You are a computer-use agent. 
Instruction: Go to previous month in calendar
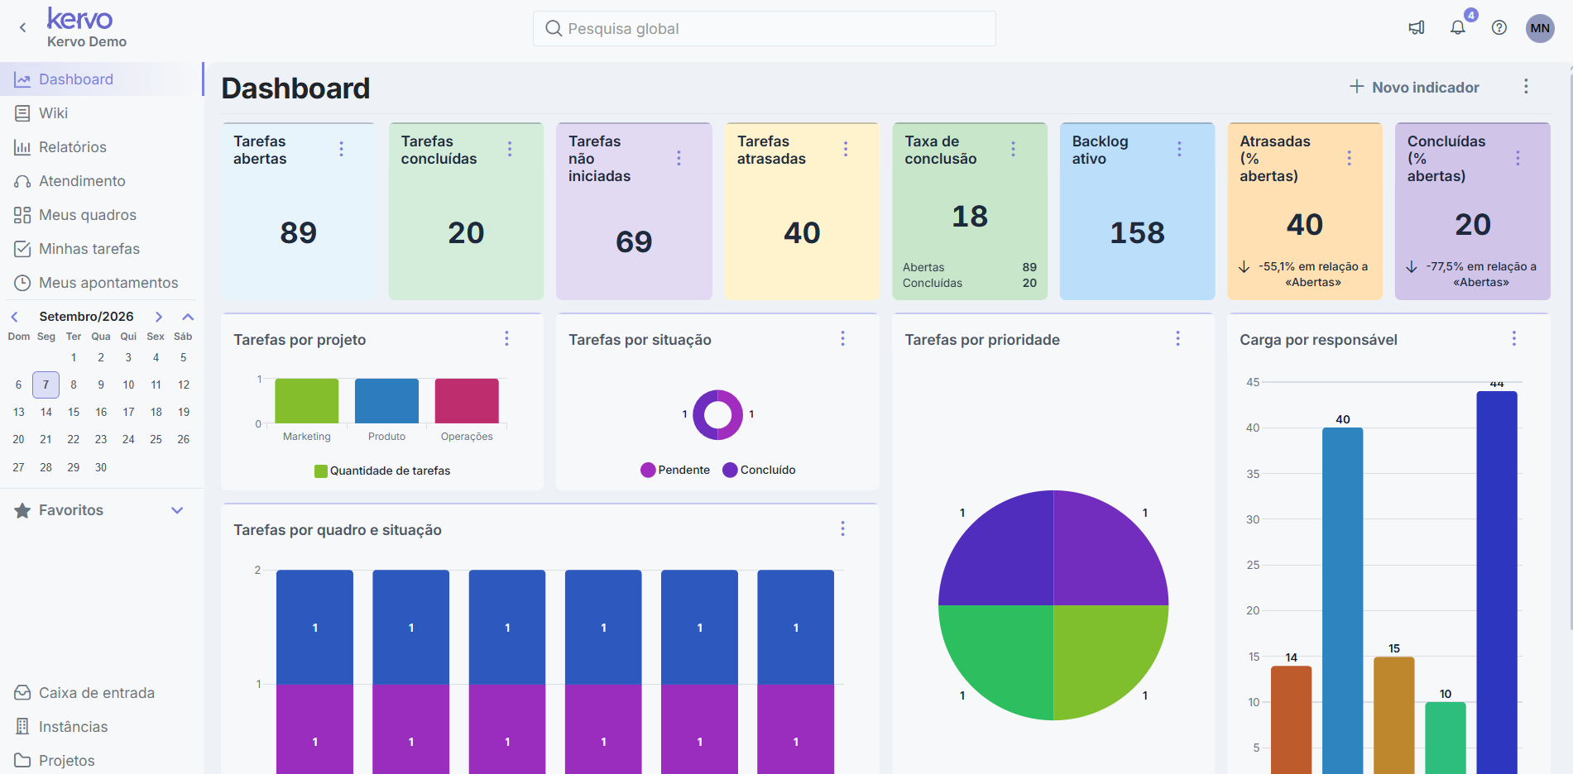coord(14,317)
